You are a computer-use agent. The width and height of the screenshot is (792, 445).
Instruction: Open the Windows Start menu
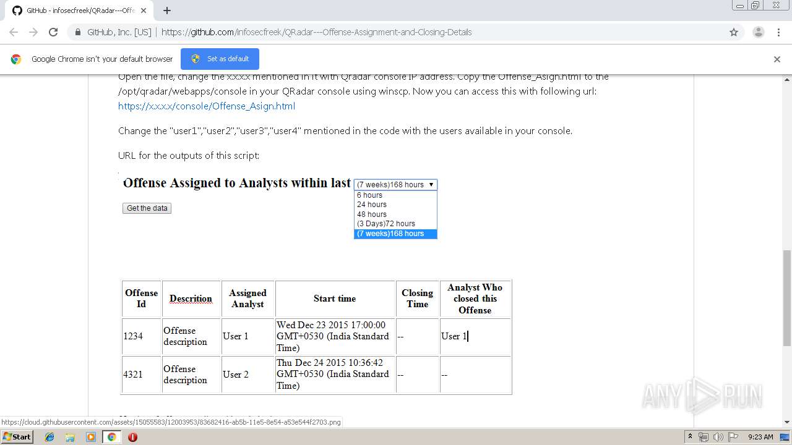pyautogui.click(x=17, y=436)
